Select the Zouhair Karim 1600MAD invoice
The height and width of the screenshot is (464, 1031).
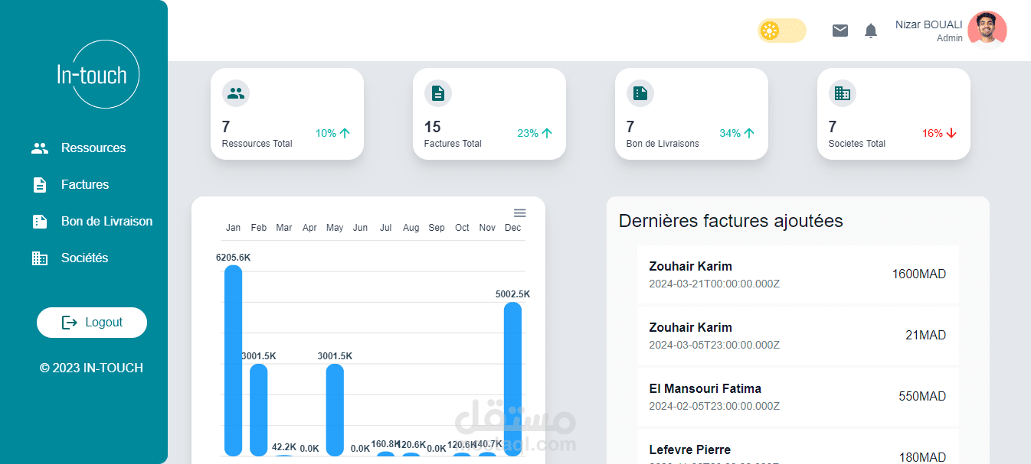tap(797, 274)
